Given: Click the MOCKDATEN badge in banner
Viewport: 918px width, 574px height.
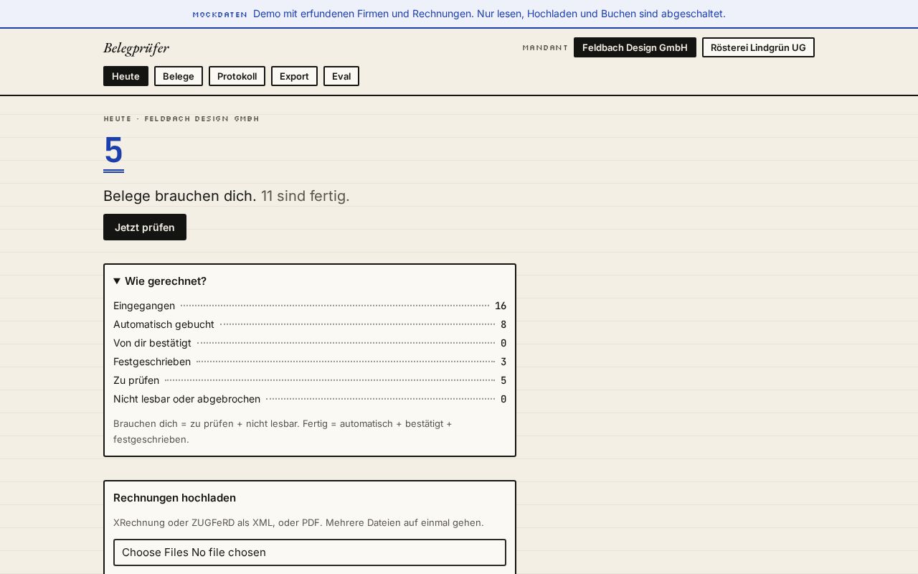Looking at the screenshot, I should [219, 14].
